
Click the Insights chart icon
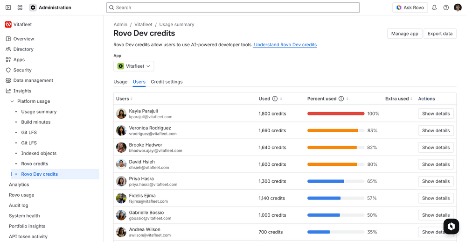8,91
